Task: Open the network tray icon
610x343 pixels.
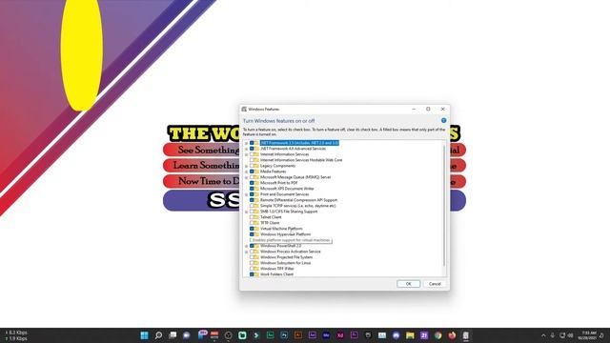Action: [562, 335]
